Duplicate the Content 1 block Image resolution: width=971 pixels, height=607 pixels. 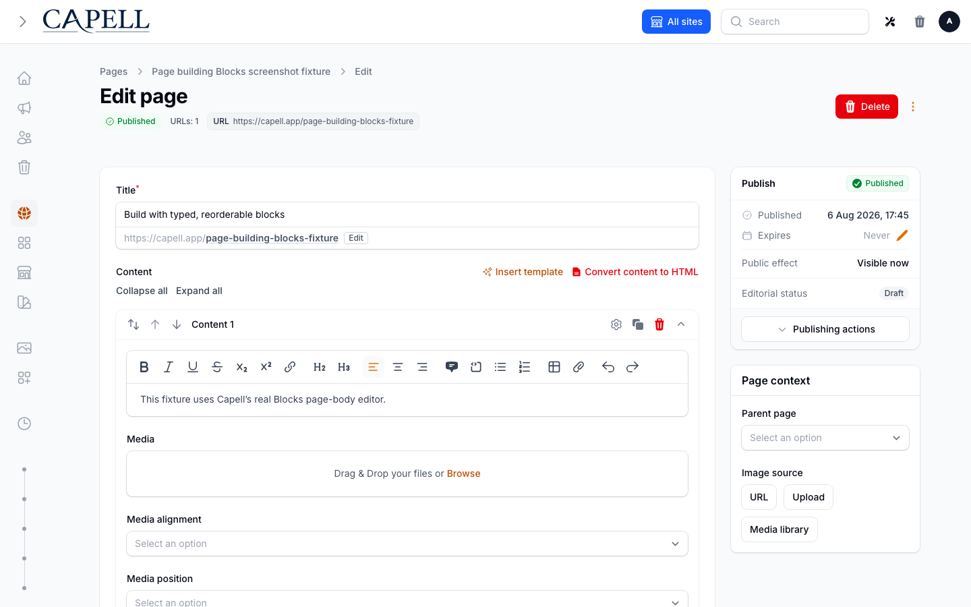[x=638, y=324]
